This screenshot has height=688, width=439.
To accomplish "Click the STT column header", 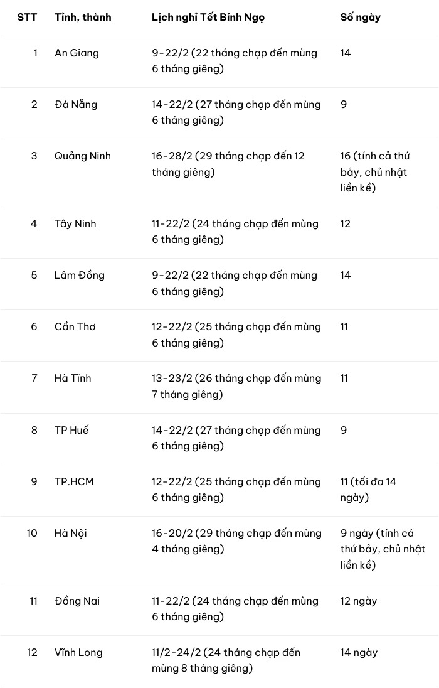I will (27, 17).
